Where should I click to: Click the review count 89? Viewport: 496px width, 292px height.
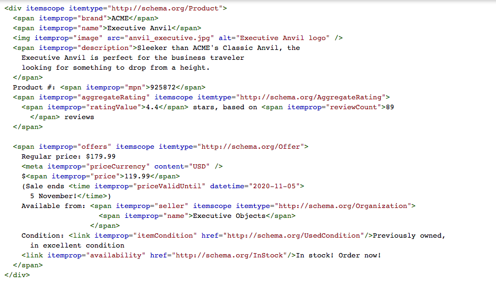tap(390, 107)
